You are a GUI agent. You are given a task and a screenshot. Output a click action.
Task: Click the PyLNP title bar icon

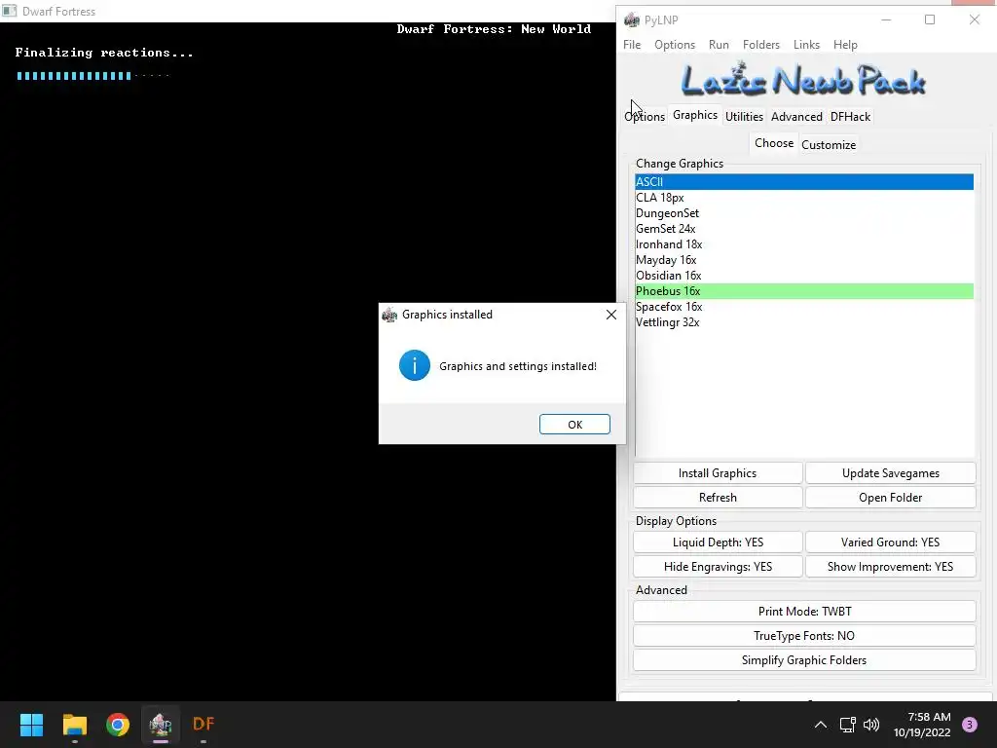(631, 20)
